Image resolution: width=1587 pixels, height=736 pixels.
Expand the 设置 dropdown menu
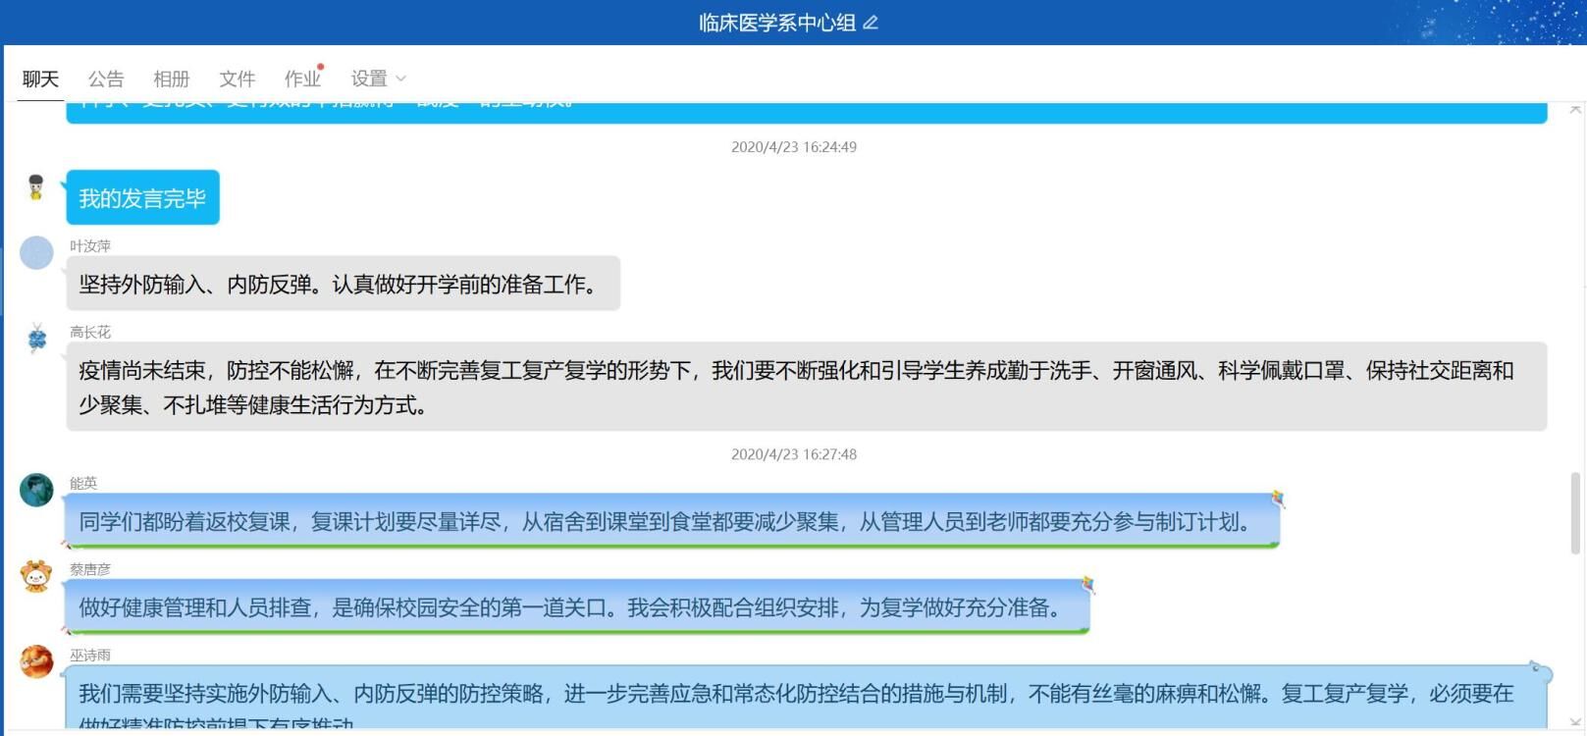378,79
